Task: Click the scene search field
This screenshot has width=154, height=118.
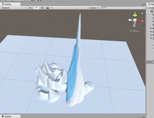Action: tap(122, 8)
